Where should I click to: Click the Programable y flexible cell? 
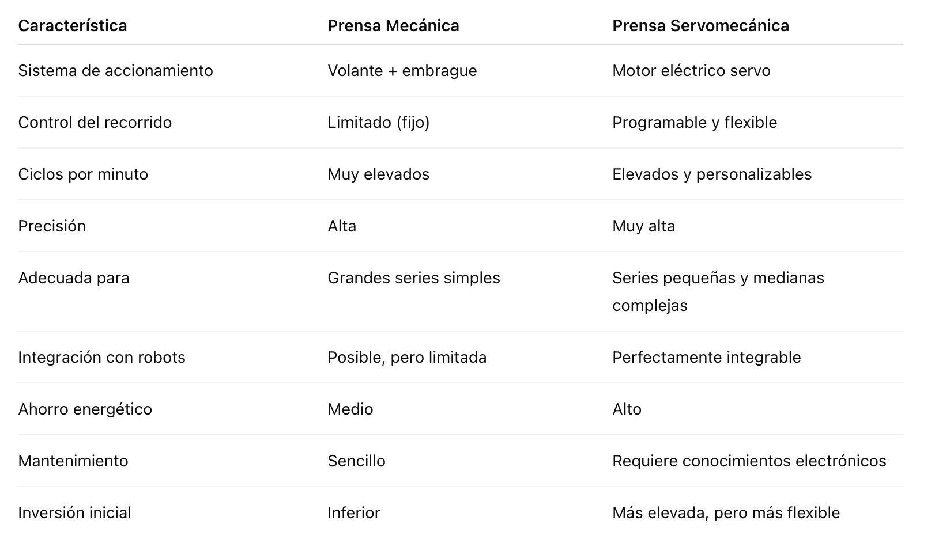(695, 123)
